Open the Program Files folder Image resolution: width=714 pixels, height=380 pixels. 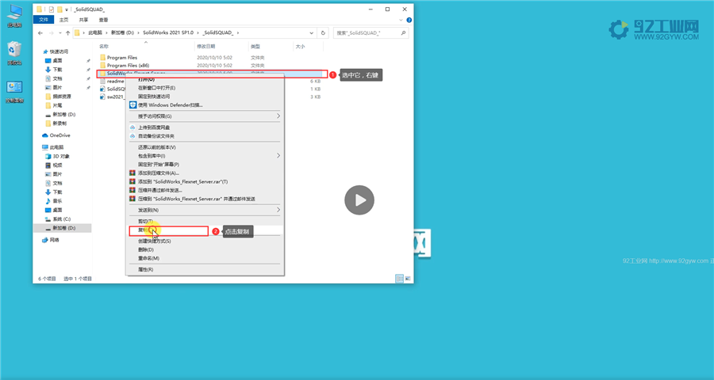click(122, 58)
